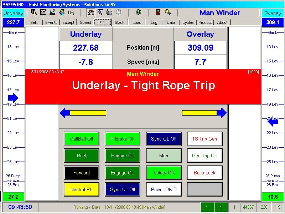
Task: Click the graph with pencil toolbar icon
Action: 52,12
